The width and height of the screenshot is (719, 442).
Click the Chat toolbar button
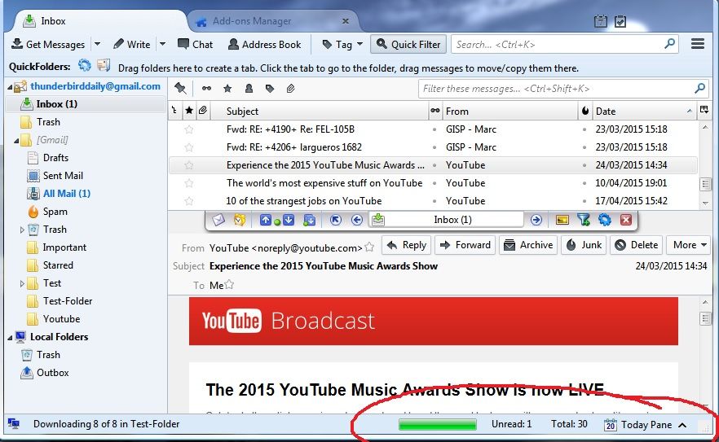pyautogui.click(x=196, y=45)
